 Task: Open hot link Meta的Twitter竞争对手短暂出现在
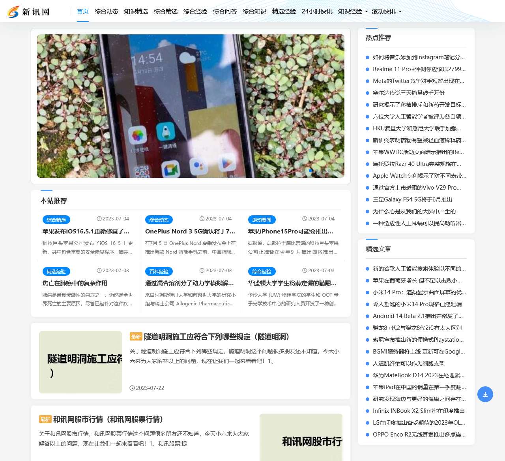pos(419,81)
